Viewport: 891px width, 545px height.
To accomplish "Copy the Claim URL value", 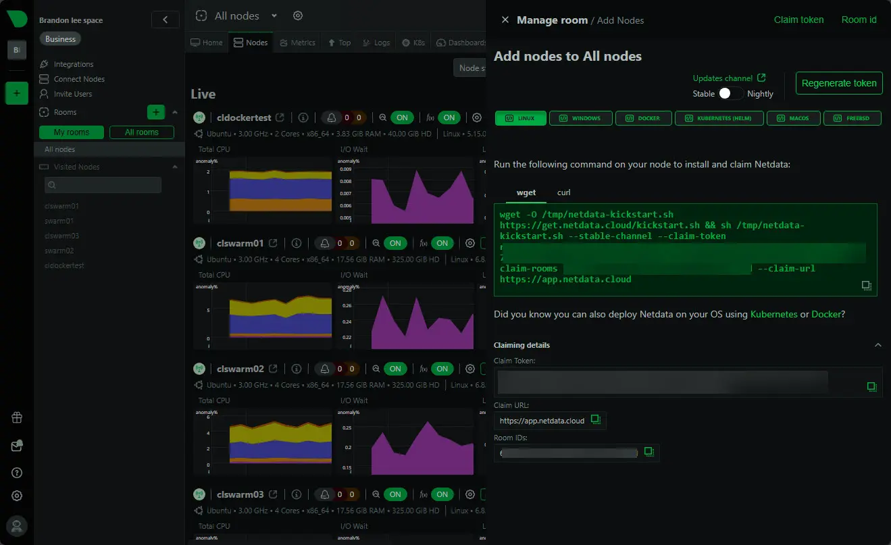I will coord(595,419).
